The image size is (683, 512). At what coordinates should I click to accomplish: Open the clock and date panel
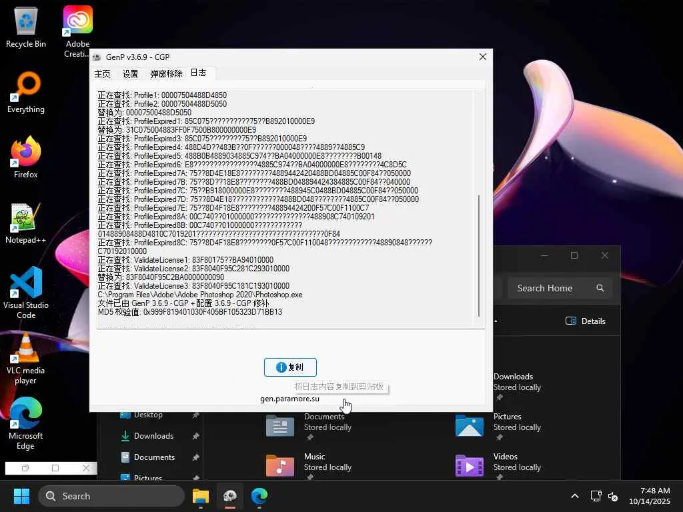pyautogui.click(x=650, y=496)
